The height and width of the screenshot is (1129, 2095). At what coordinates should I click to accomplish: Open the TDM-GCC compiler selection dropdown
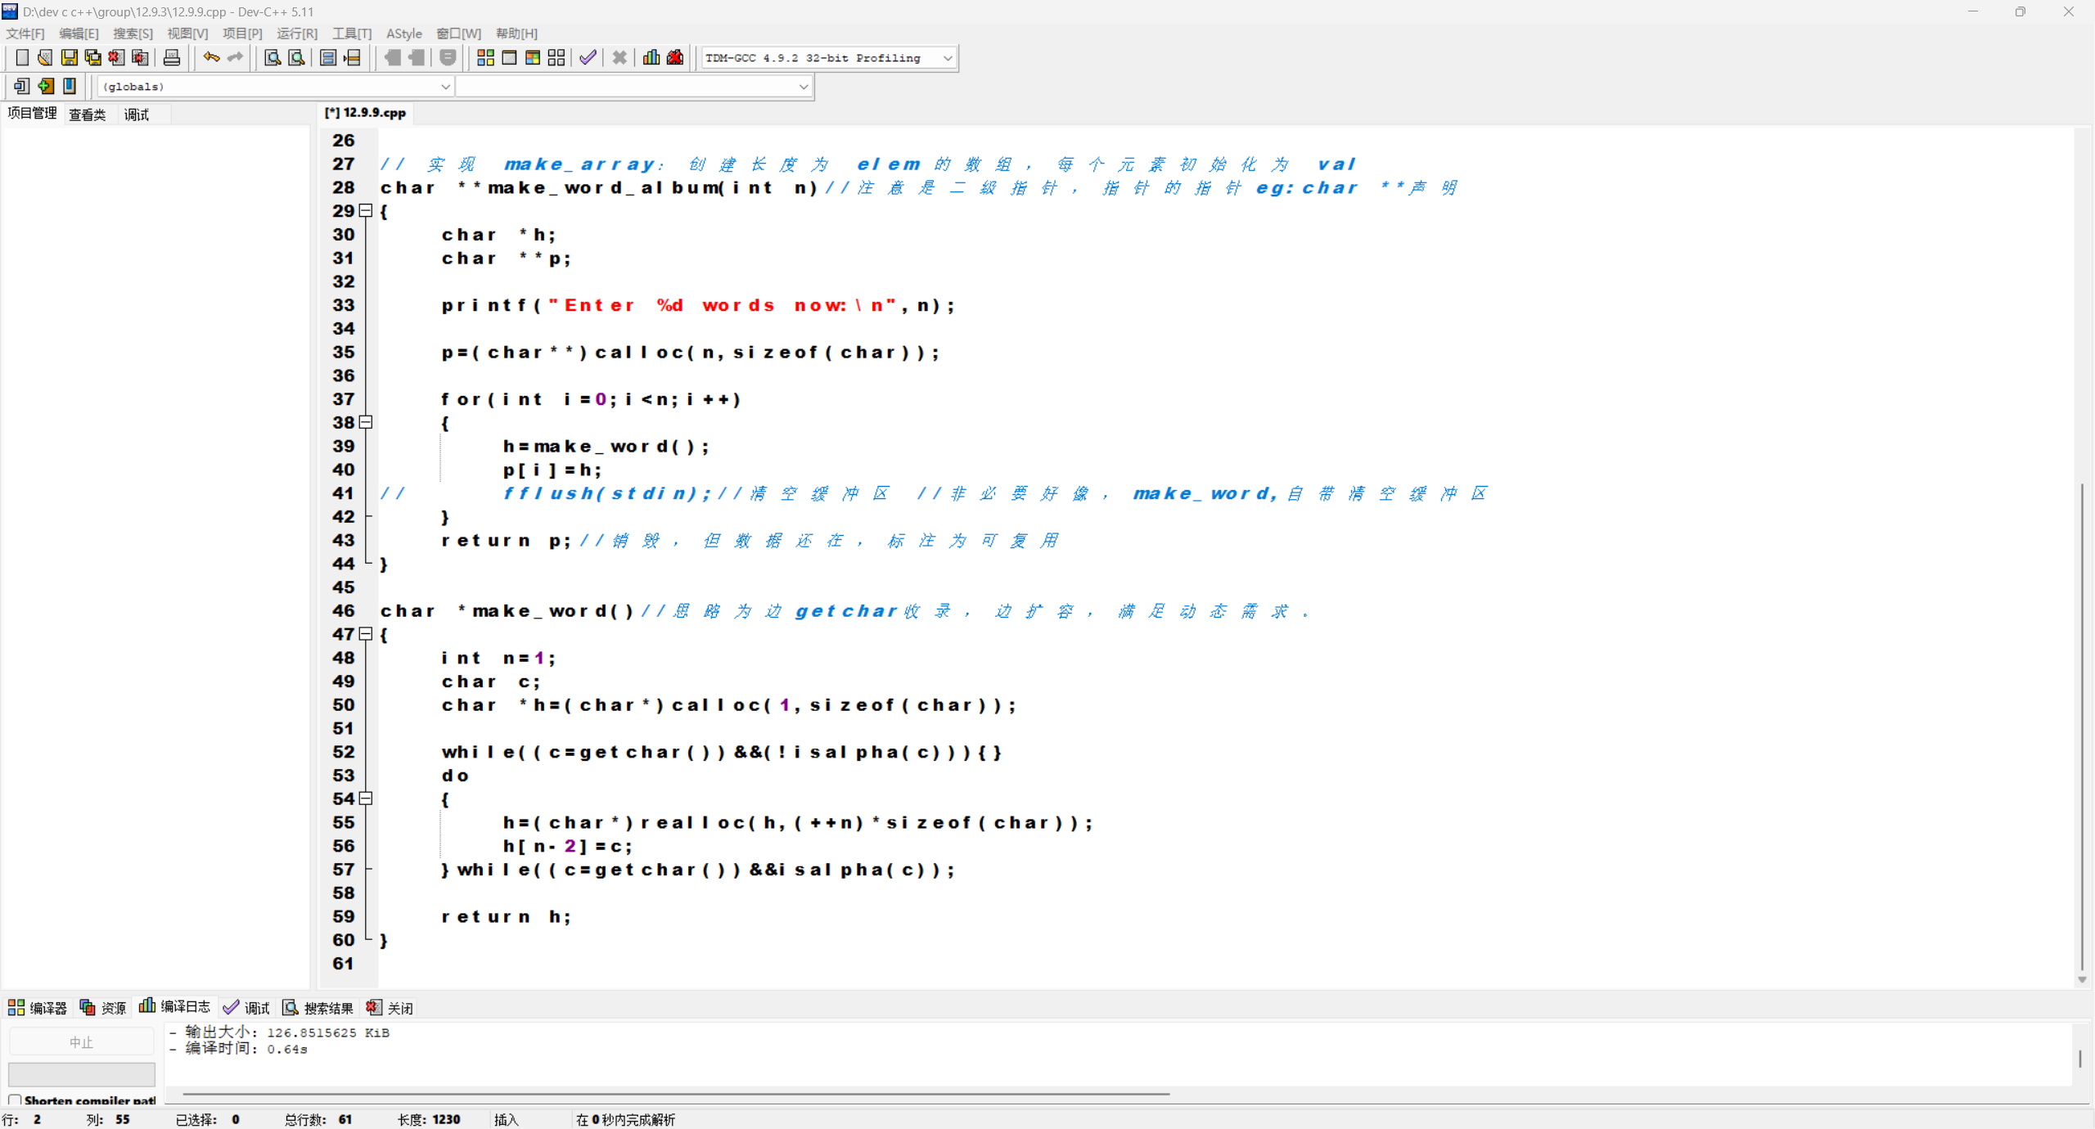(x=948, y=58)
